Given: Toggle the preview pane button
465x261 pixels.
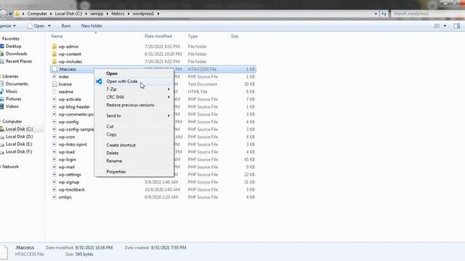Looking at the screenshot, I should point(457,26).
